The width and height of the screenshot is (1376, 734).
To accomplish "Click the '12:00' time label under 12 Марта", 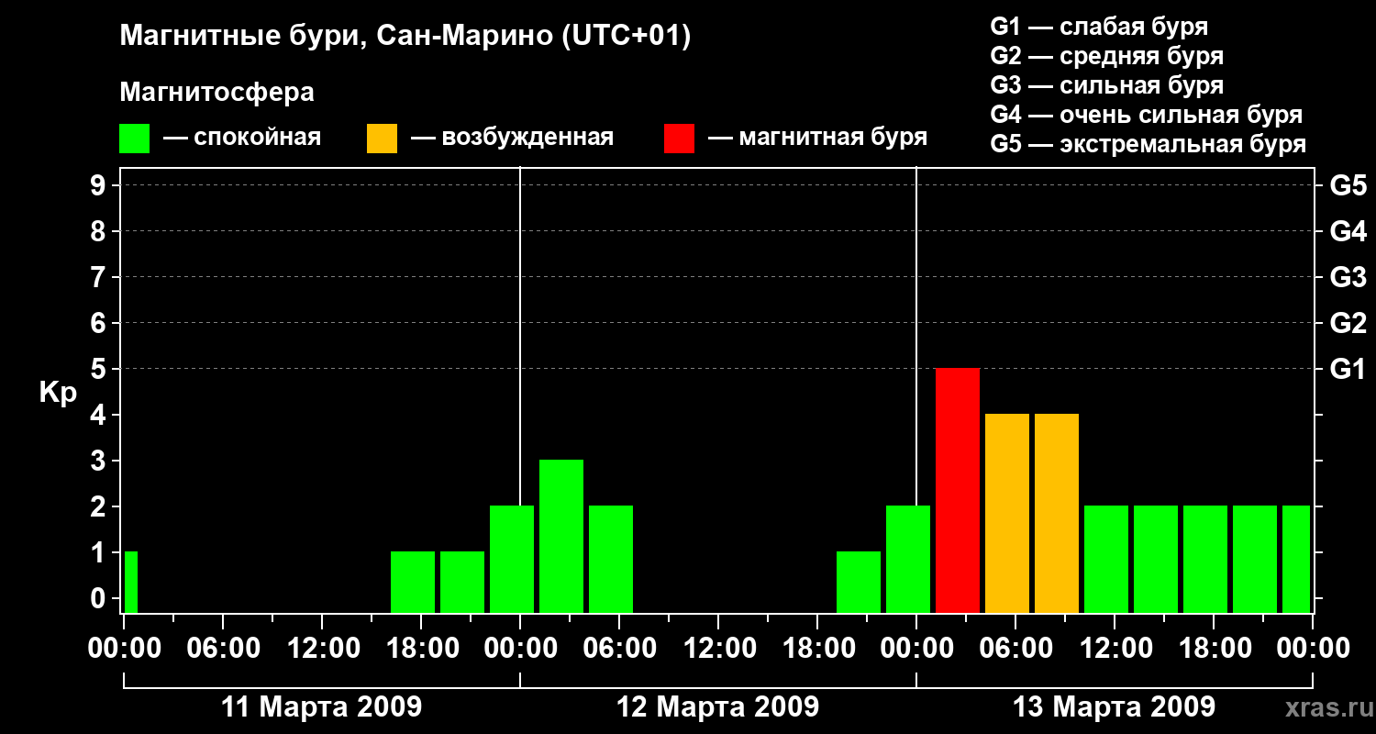I will [x=718, y=650].
